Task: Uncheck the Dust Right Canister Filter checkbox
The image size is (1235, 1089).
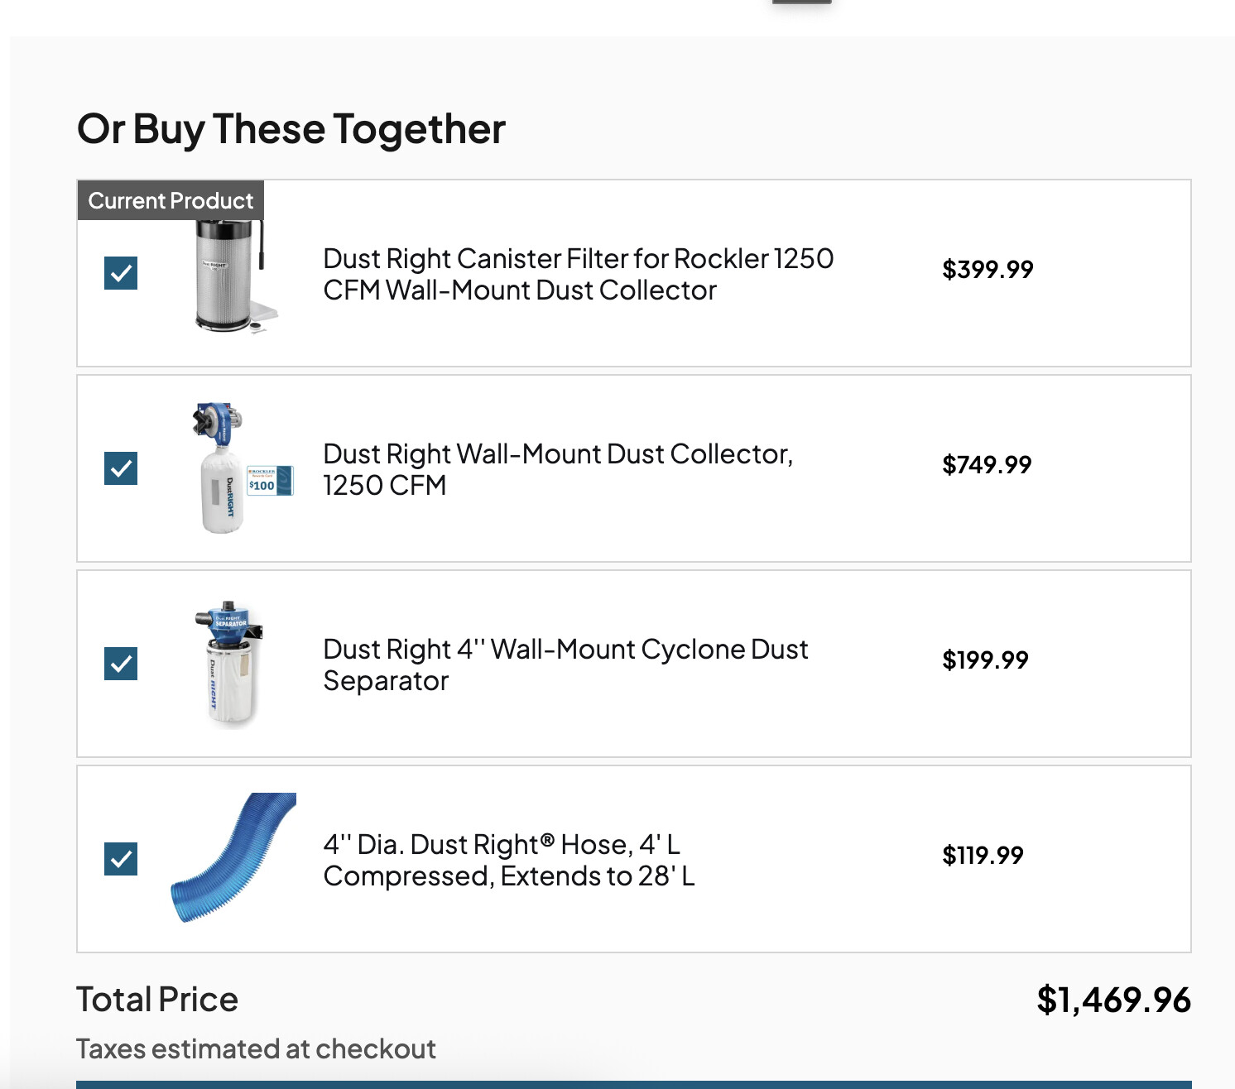Action: pyautogui.click(x=121, y=273)
